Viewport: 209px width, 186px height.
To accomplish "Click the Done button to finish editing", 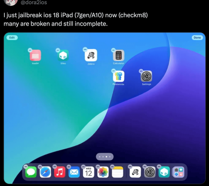I will pos(197,38).
